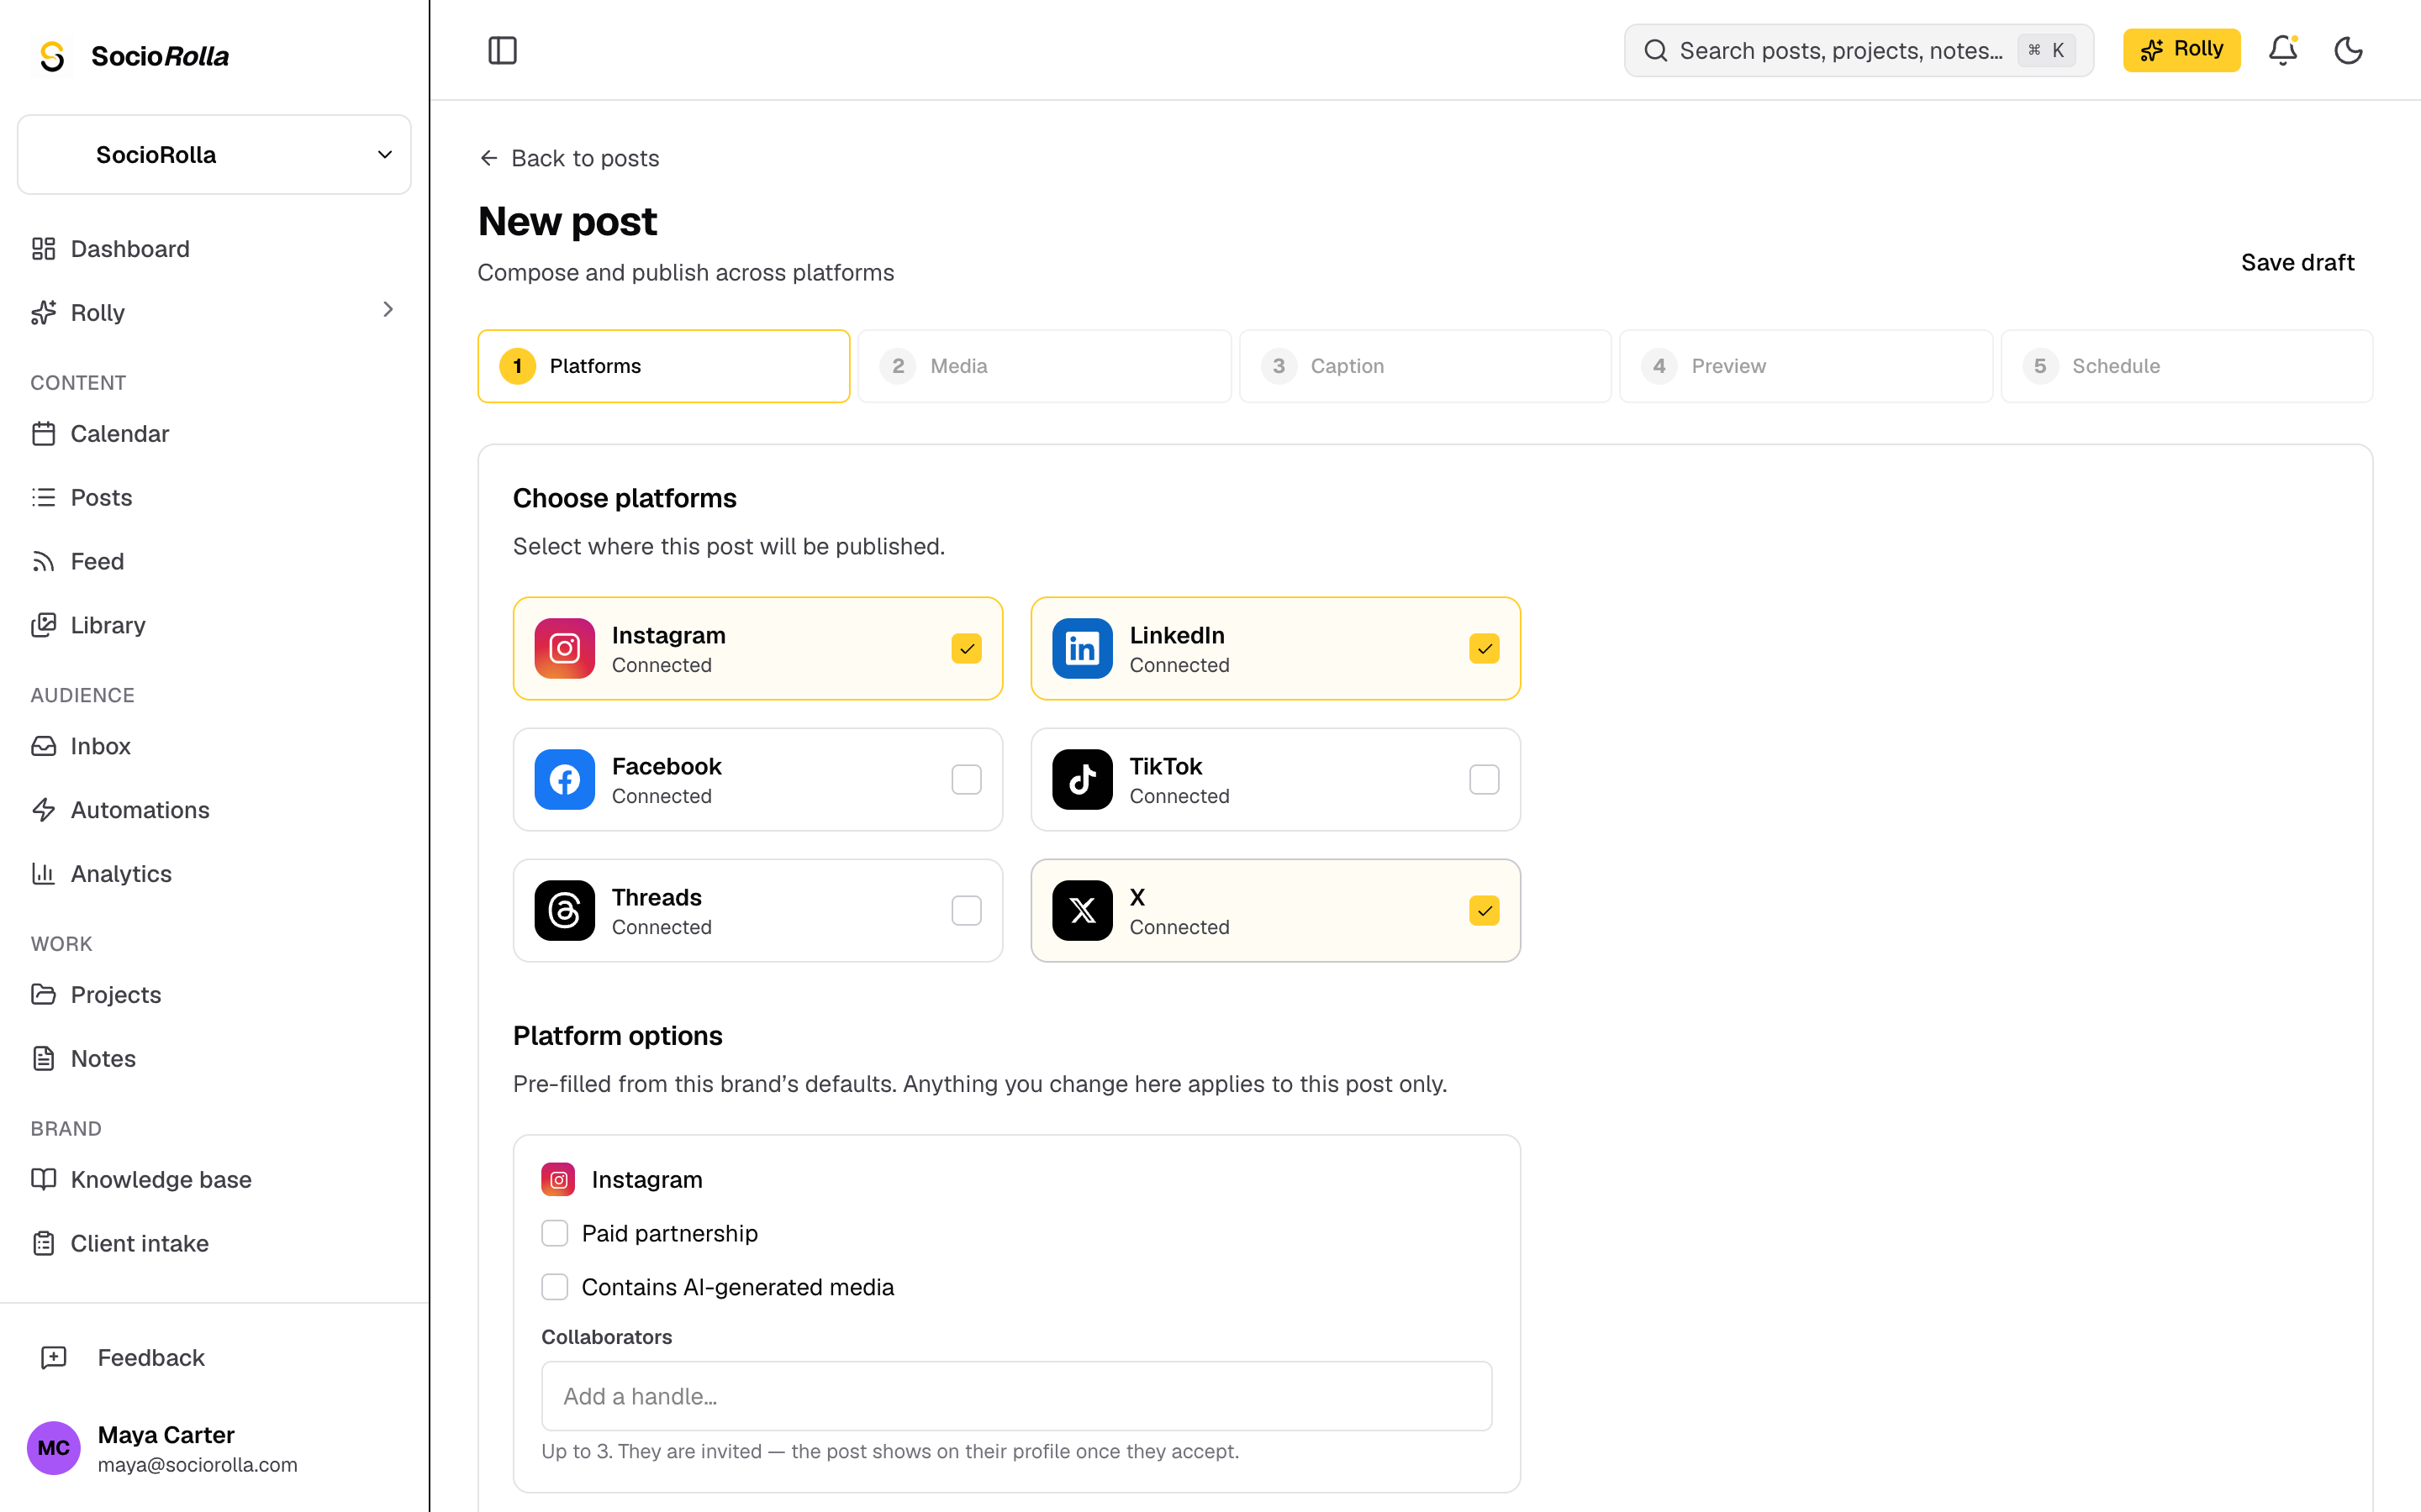The height and width of the screenshot is (1512, 2421).
Task: Uncheck the Instagram platform checkbox
Action: coord(965,649)
